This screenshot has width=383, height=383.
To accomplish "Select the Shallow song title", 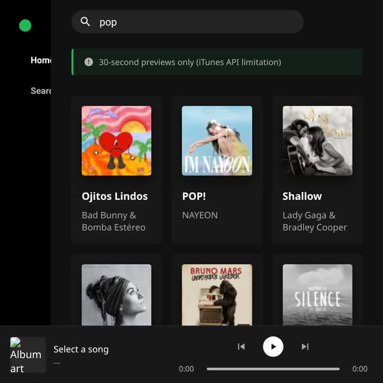I will point(302,196).
